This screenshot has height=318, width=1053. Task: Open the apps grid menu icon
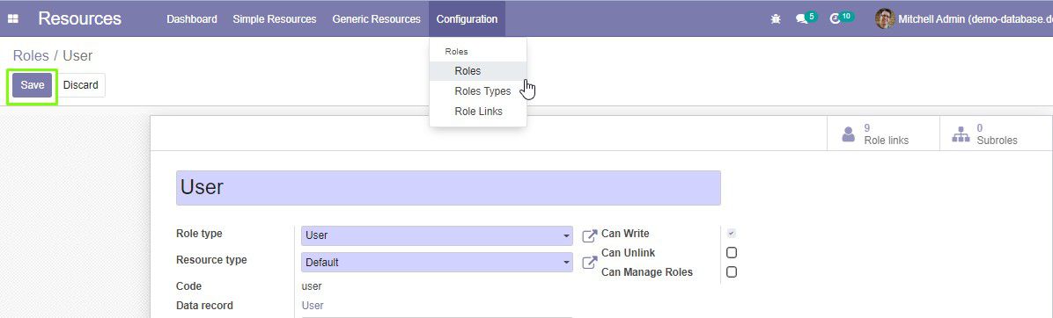coord(12,18)
